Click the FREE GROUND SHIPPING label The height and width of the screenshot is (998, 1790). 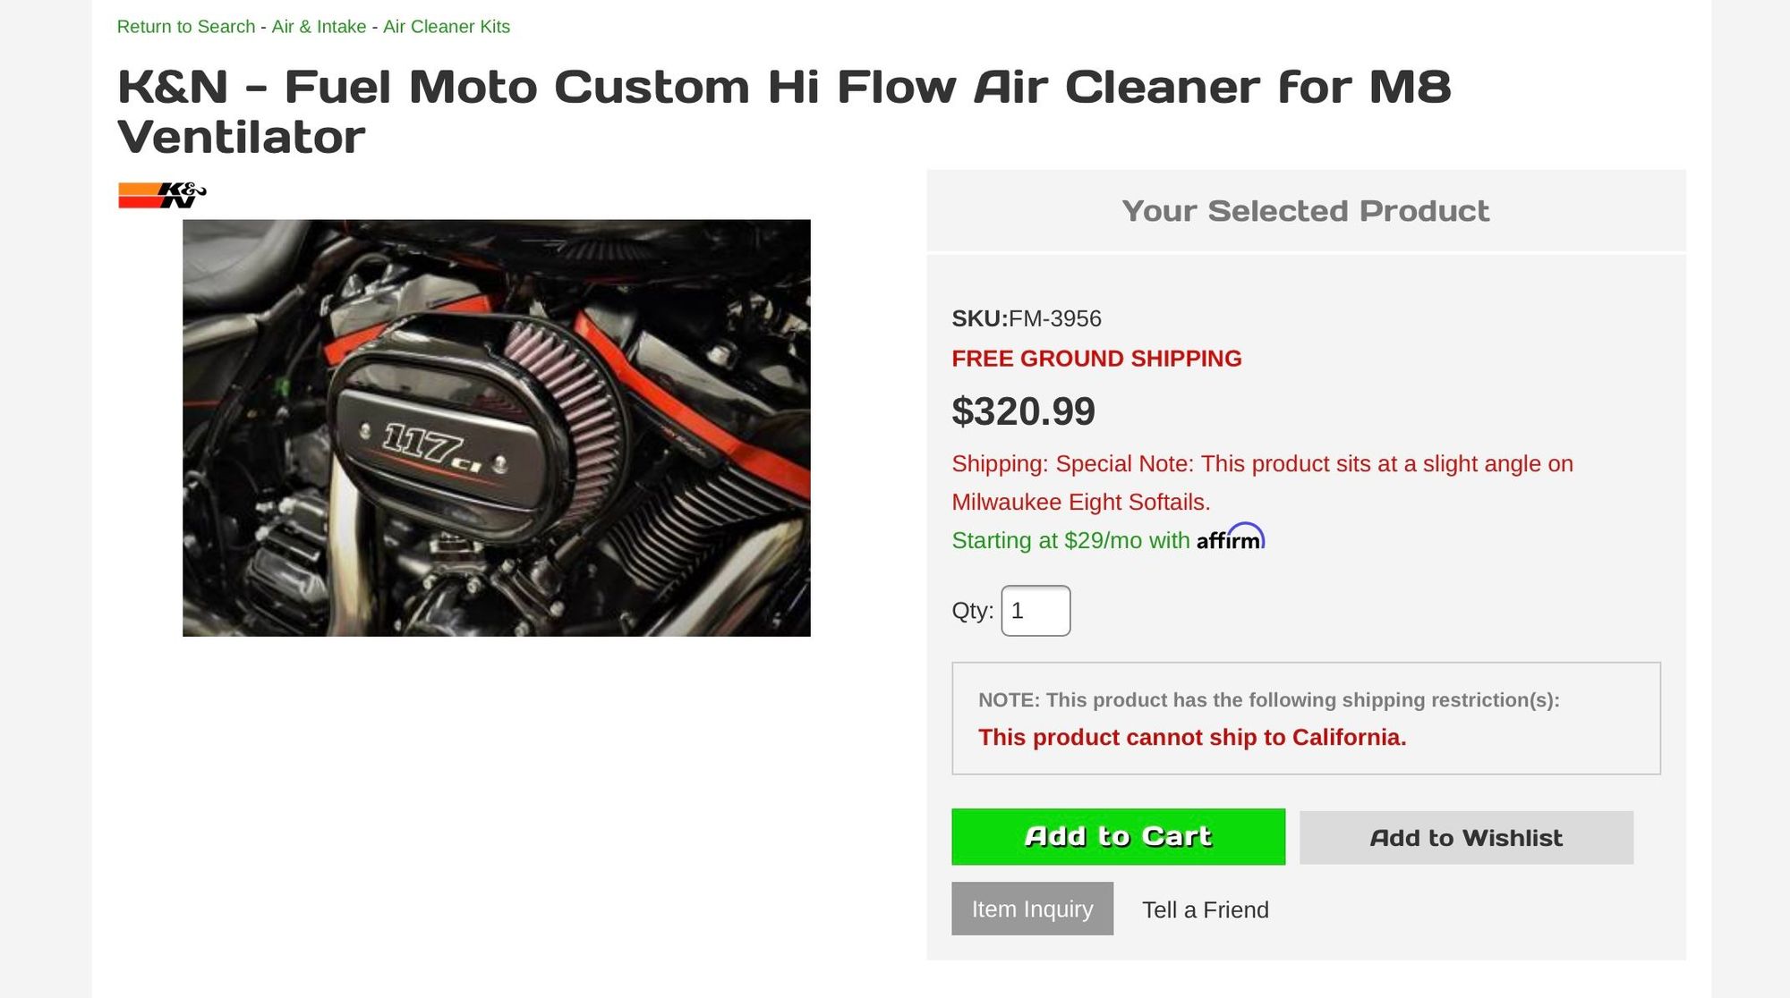[1096, 359]
